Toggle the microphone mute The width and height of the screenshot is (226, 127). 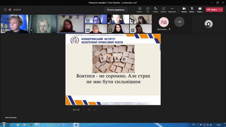[192, 10]
